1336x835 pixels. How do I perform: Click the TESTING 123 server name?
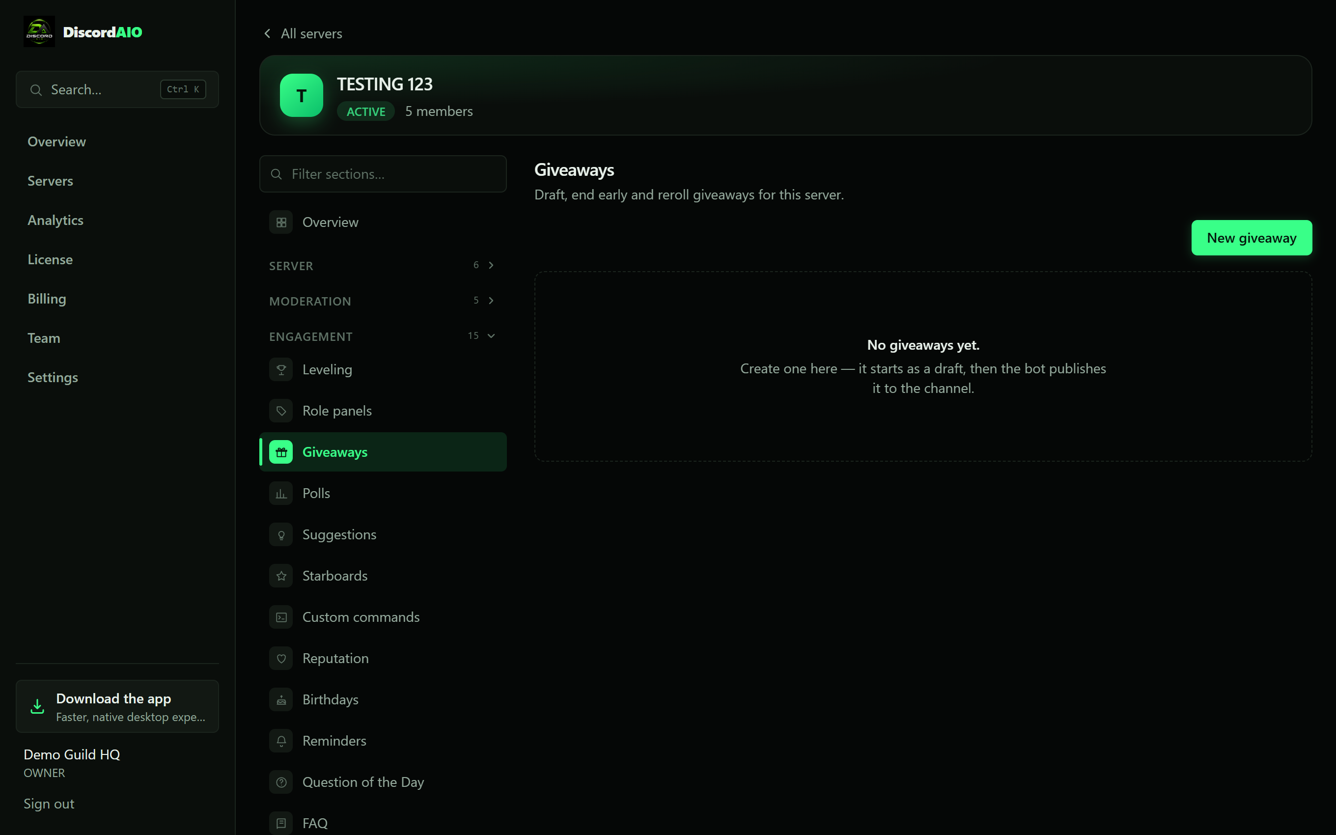pyautogui.click(x=385, y=84)
